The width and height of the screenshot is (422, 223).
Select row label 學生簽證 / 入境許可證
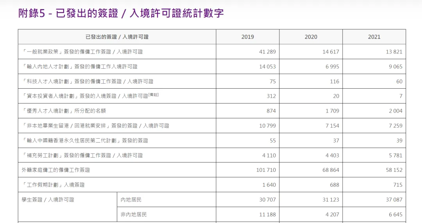click(48, 200)
